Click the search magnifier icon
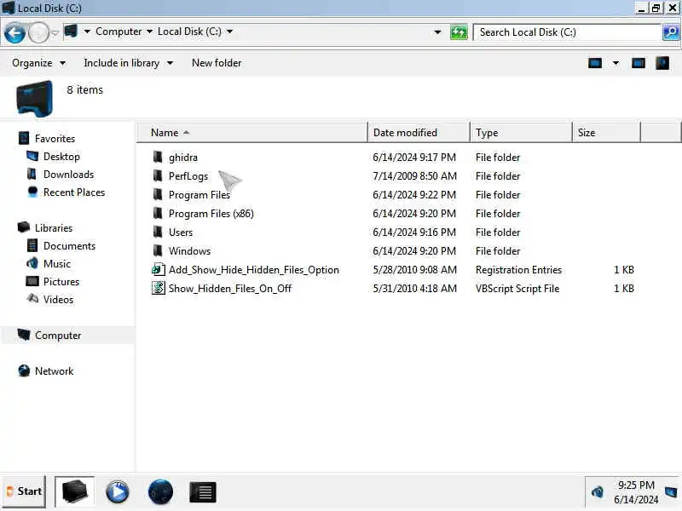 click(671, 32)
